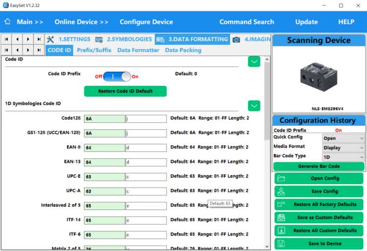Click the camera icon for the Imaging tab
Screen dimensions: 367x251
(x=237, y=40)
